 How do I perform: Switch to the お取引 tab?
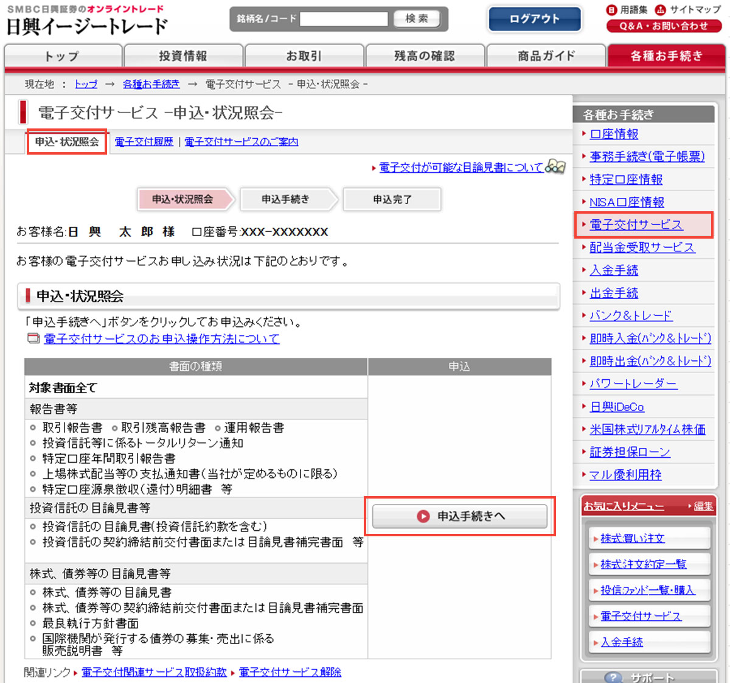point(304,56)
